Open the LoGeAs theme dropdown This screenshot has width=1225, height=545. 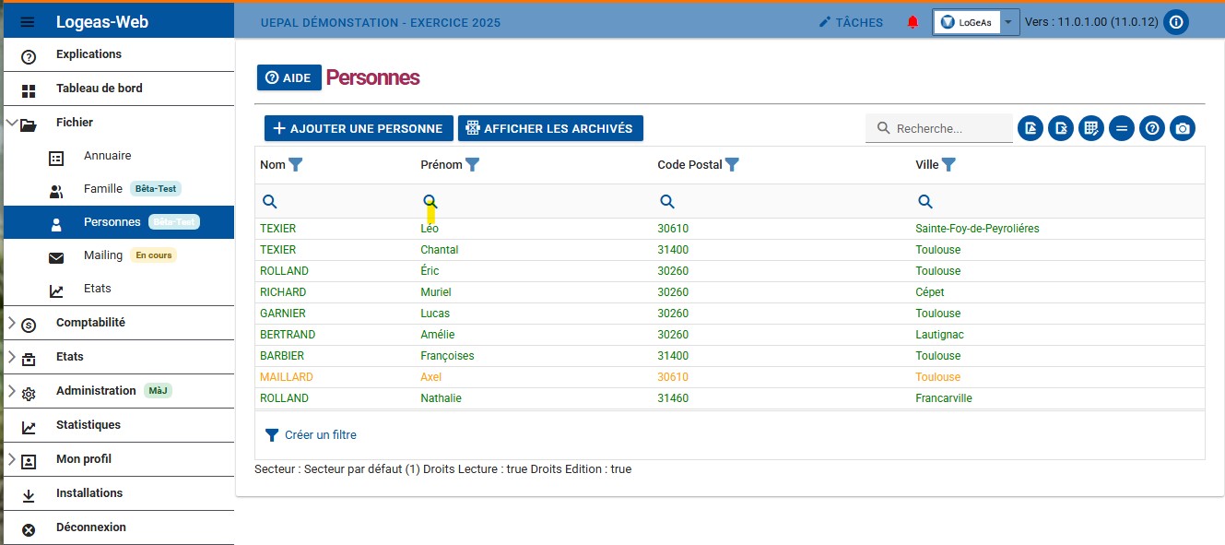pyautogui.click(x=1008, y=22)
